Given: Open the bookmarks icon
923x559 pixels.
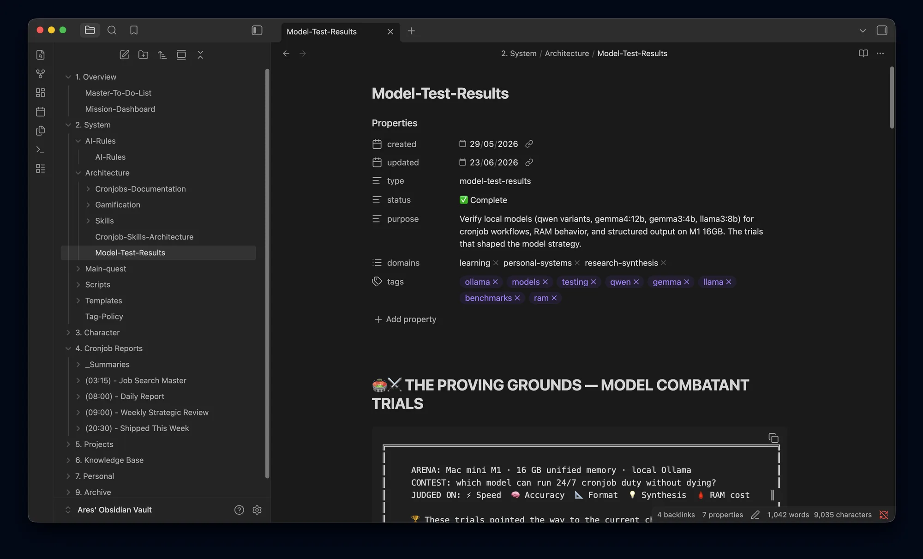Looking at the screenshot, I should point(134,30).
